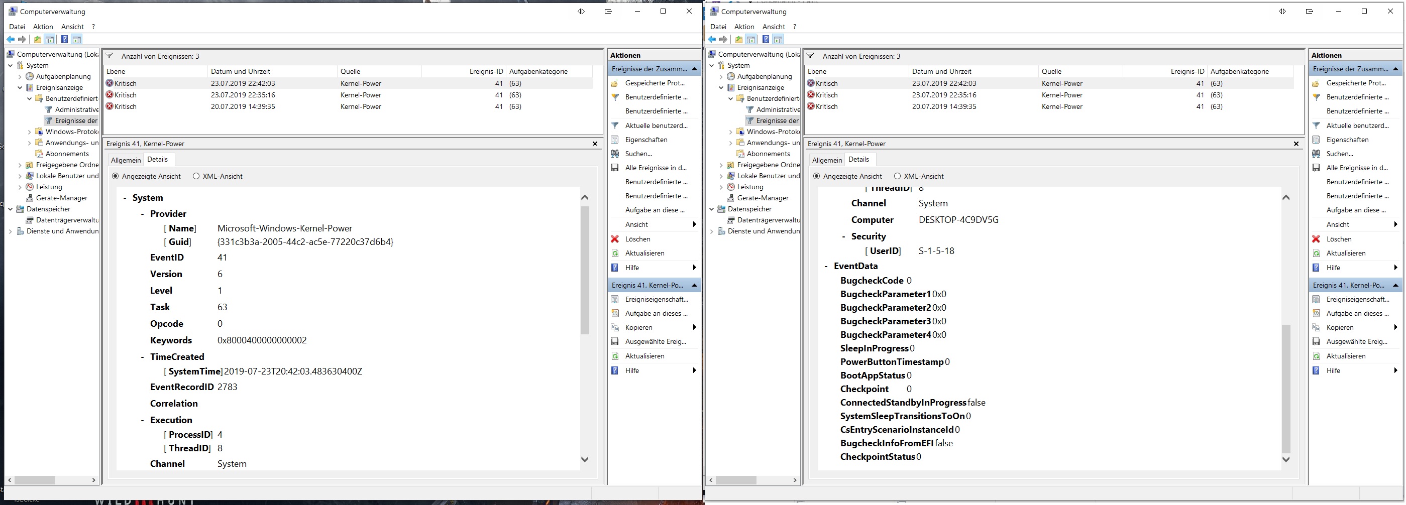Click Ereigniseigenschaft... action in right window
The width and height of the screenshot is (1406, 505).
click(1357, 299)
